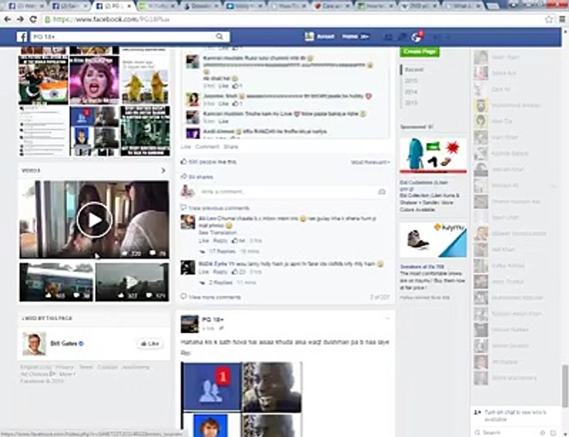
Task: Expand the VIDEOS section chevron arrow
Action: pos(163,170)
